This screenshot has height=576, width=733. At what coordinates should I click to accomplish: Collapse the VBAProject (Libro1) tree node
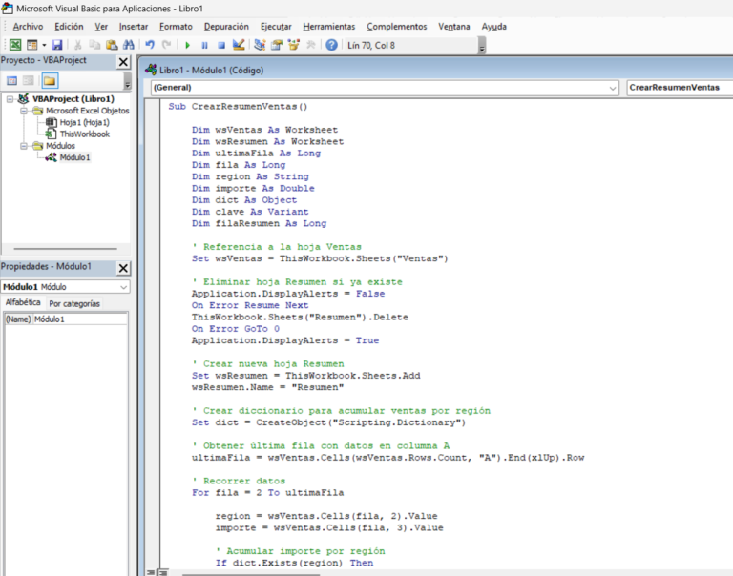tap(10, 99)
